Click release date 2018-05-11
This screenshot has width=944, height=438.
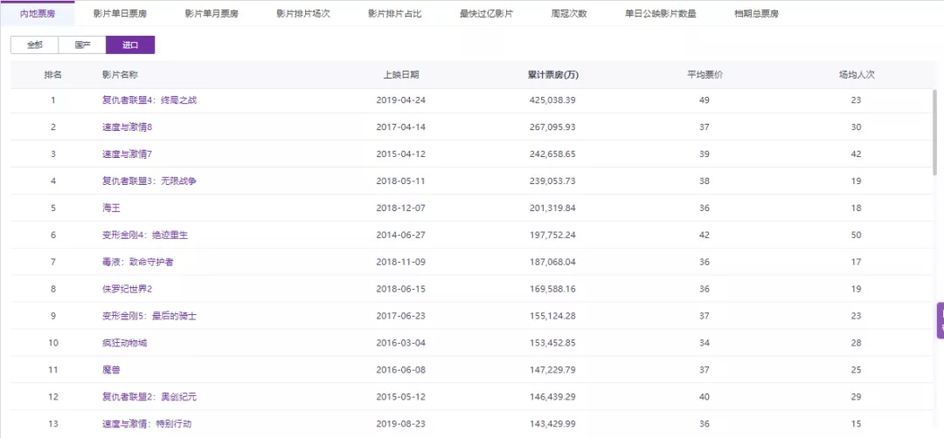click(401, 181)
